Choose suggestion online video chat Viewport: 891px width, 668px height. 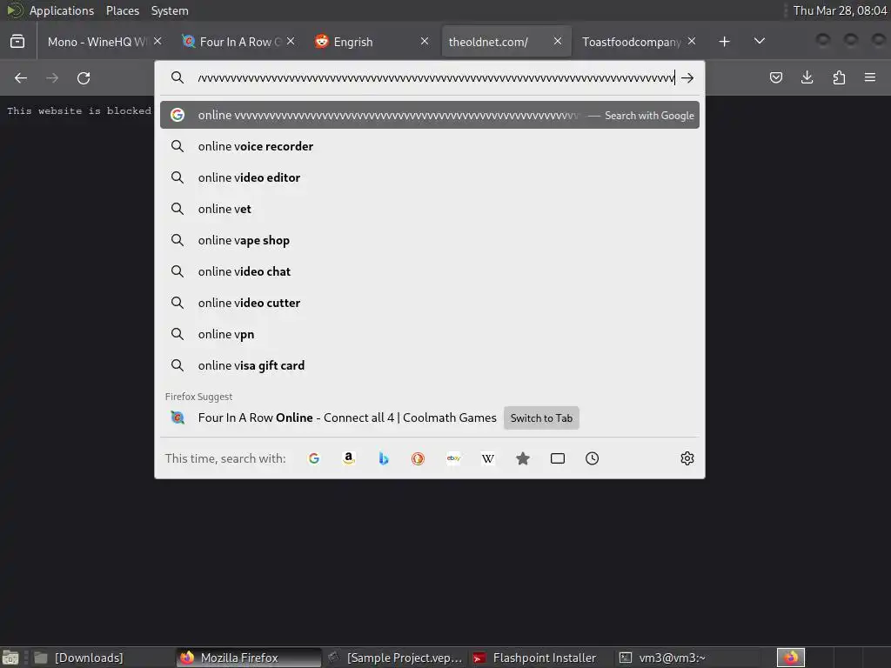pos(430,271)
